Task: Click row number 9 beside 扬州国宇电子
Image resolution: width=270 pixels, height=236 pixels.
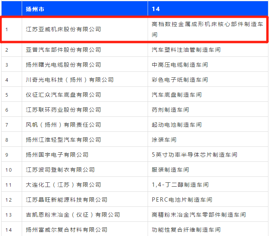Action: [x=7, y=155]
